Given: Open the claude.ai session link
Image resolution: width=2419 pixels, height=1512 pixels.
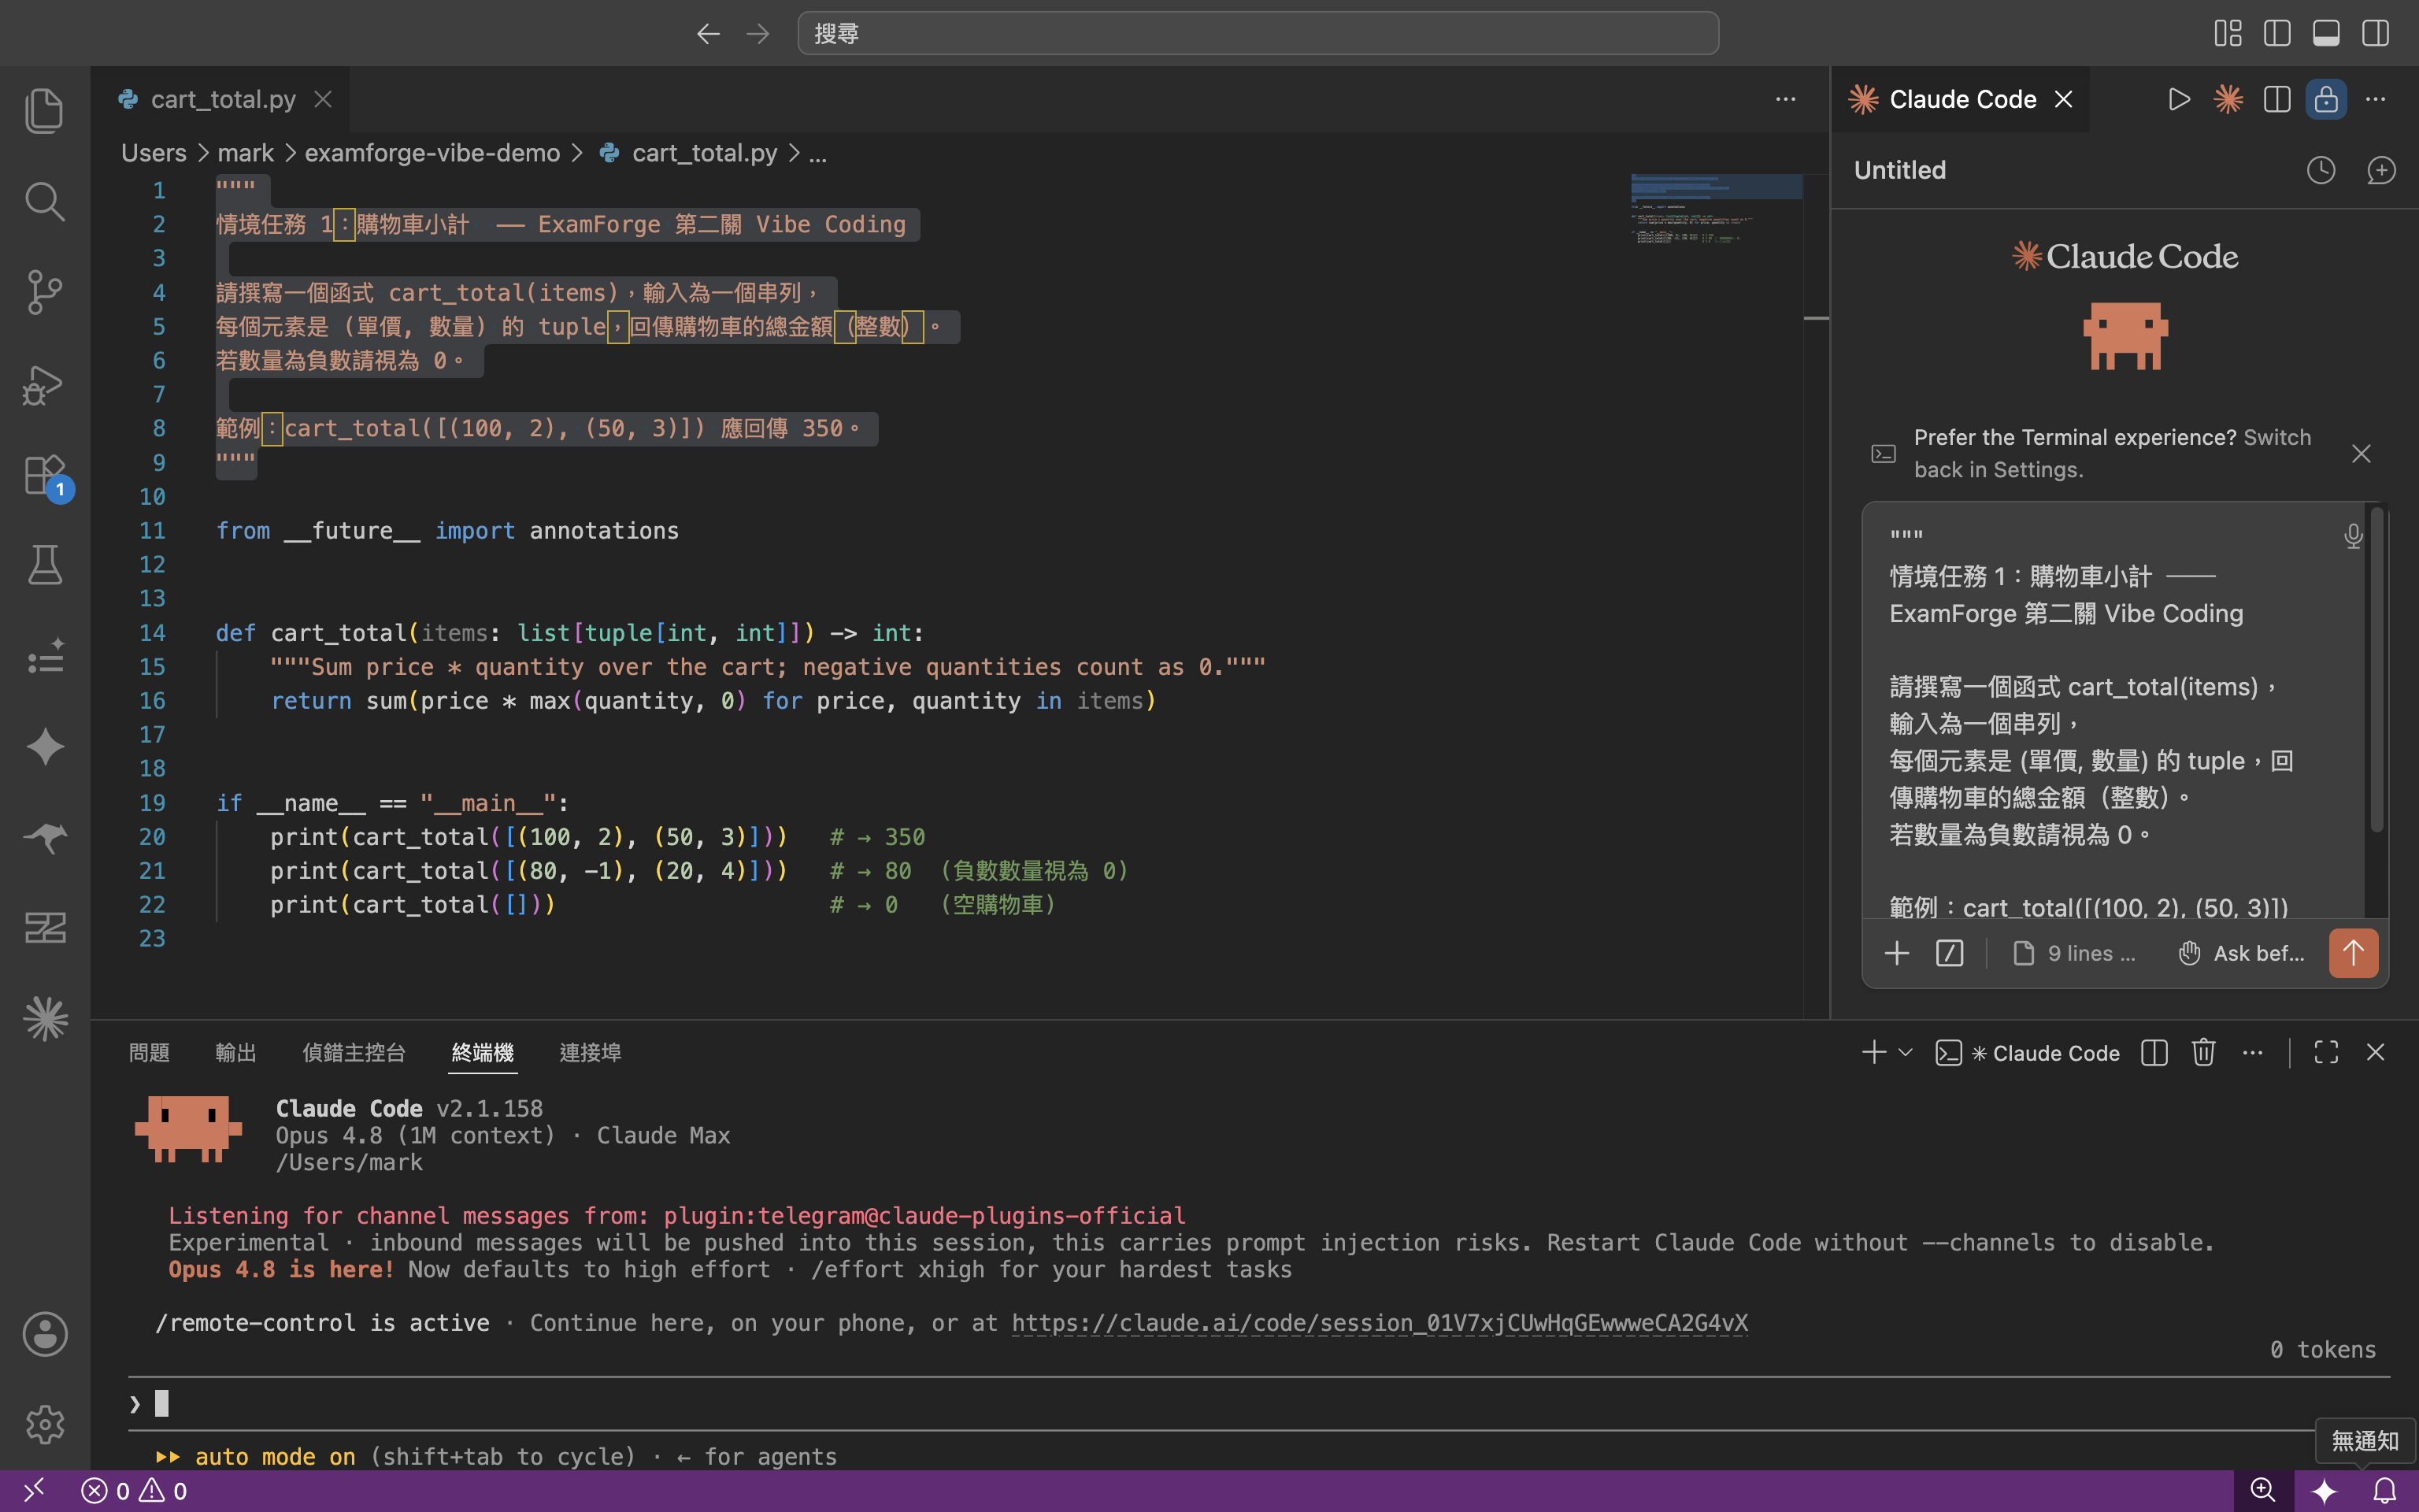Looking at the screenshot, I should [1380, 1323].
